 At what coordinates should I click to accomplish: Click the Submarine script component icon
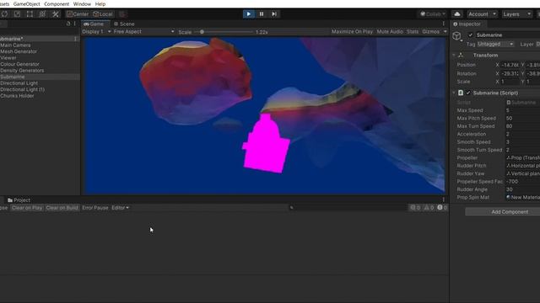point(461,93)
